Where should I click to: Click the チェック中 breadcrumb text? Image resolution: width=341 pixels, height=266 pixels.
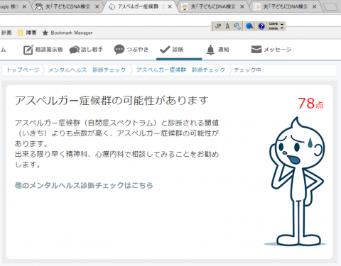pyautogui.click(x=247, y=70)
